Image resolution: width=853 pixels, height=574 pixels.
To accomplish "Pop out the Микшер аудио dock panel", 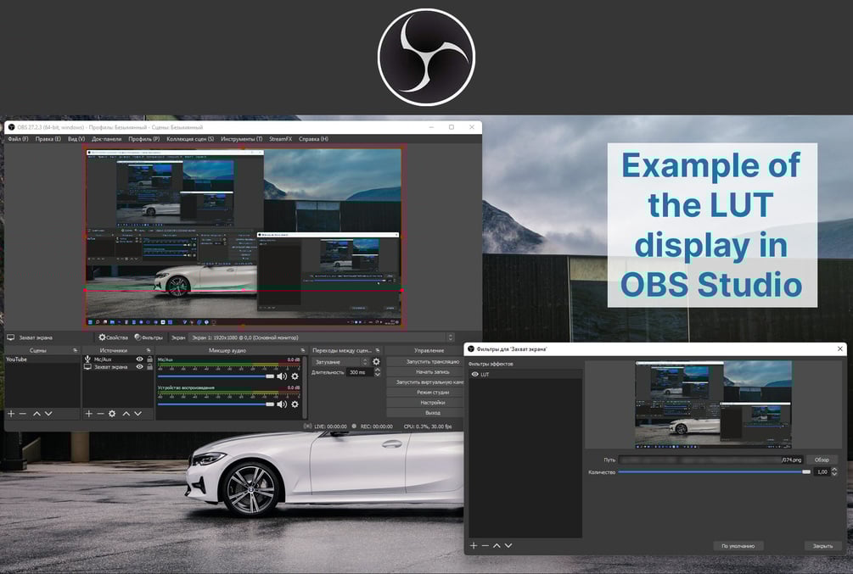I will [x=303, y=351].
